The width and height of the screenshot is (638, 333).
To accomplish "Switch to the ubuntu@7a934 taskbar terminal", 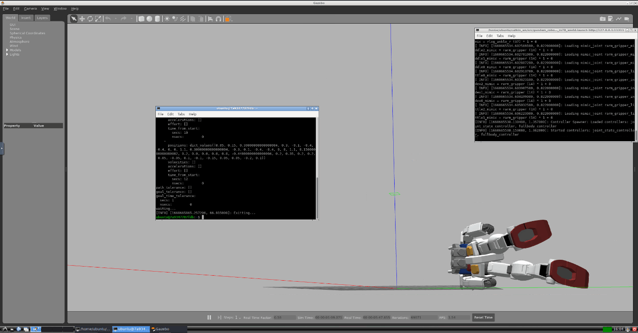I will pos(131,329).
